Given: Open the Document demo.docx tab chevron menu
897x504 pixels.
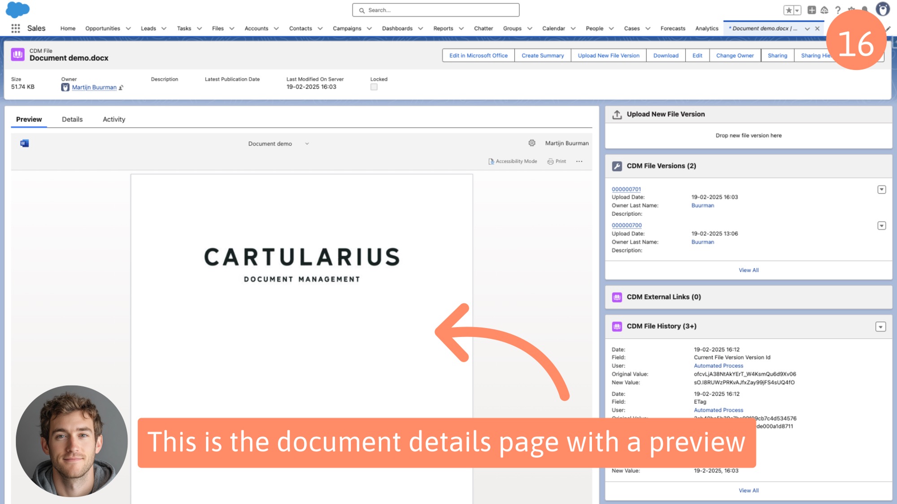Looking at the screenshot, I should pos(807,28).
